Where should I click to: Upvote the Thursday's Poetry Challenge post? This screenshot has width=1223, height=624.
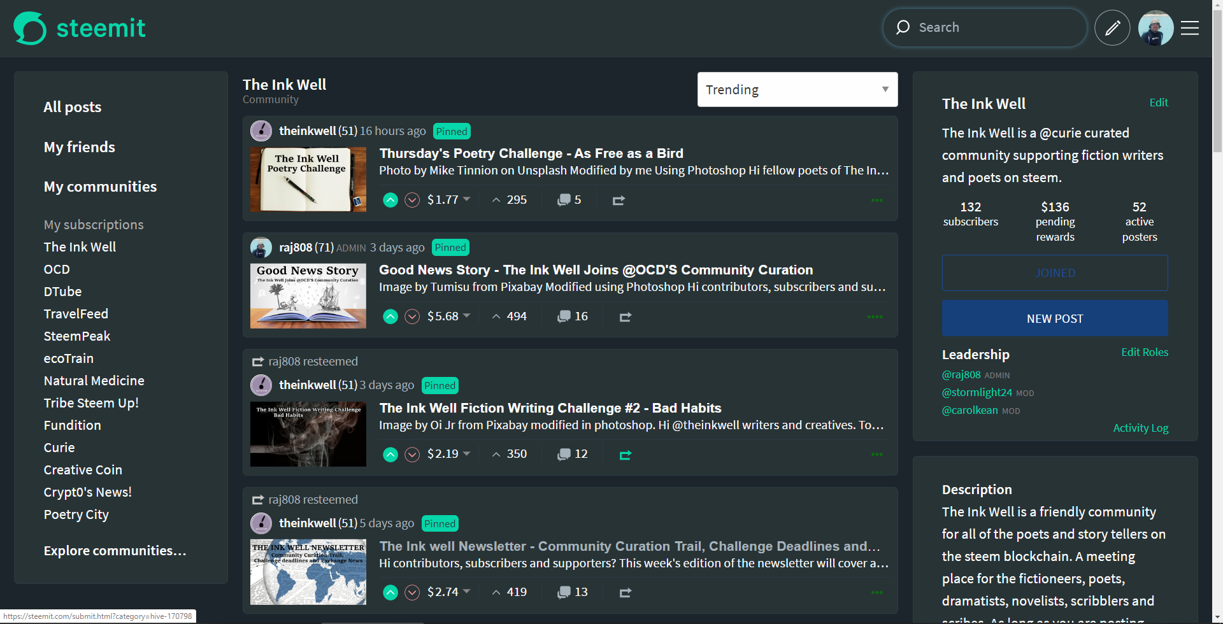(390, 200)
